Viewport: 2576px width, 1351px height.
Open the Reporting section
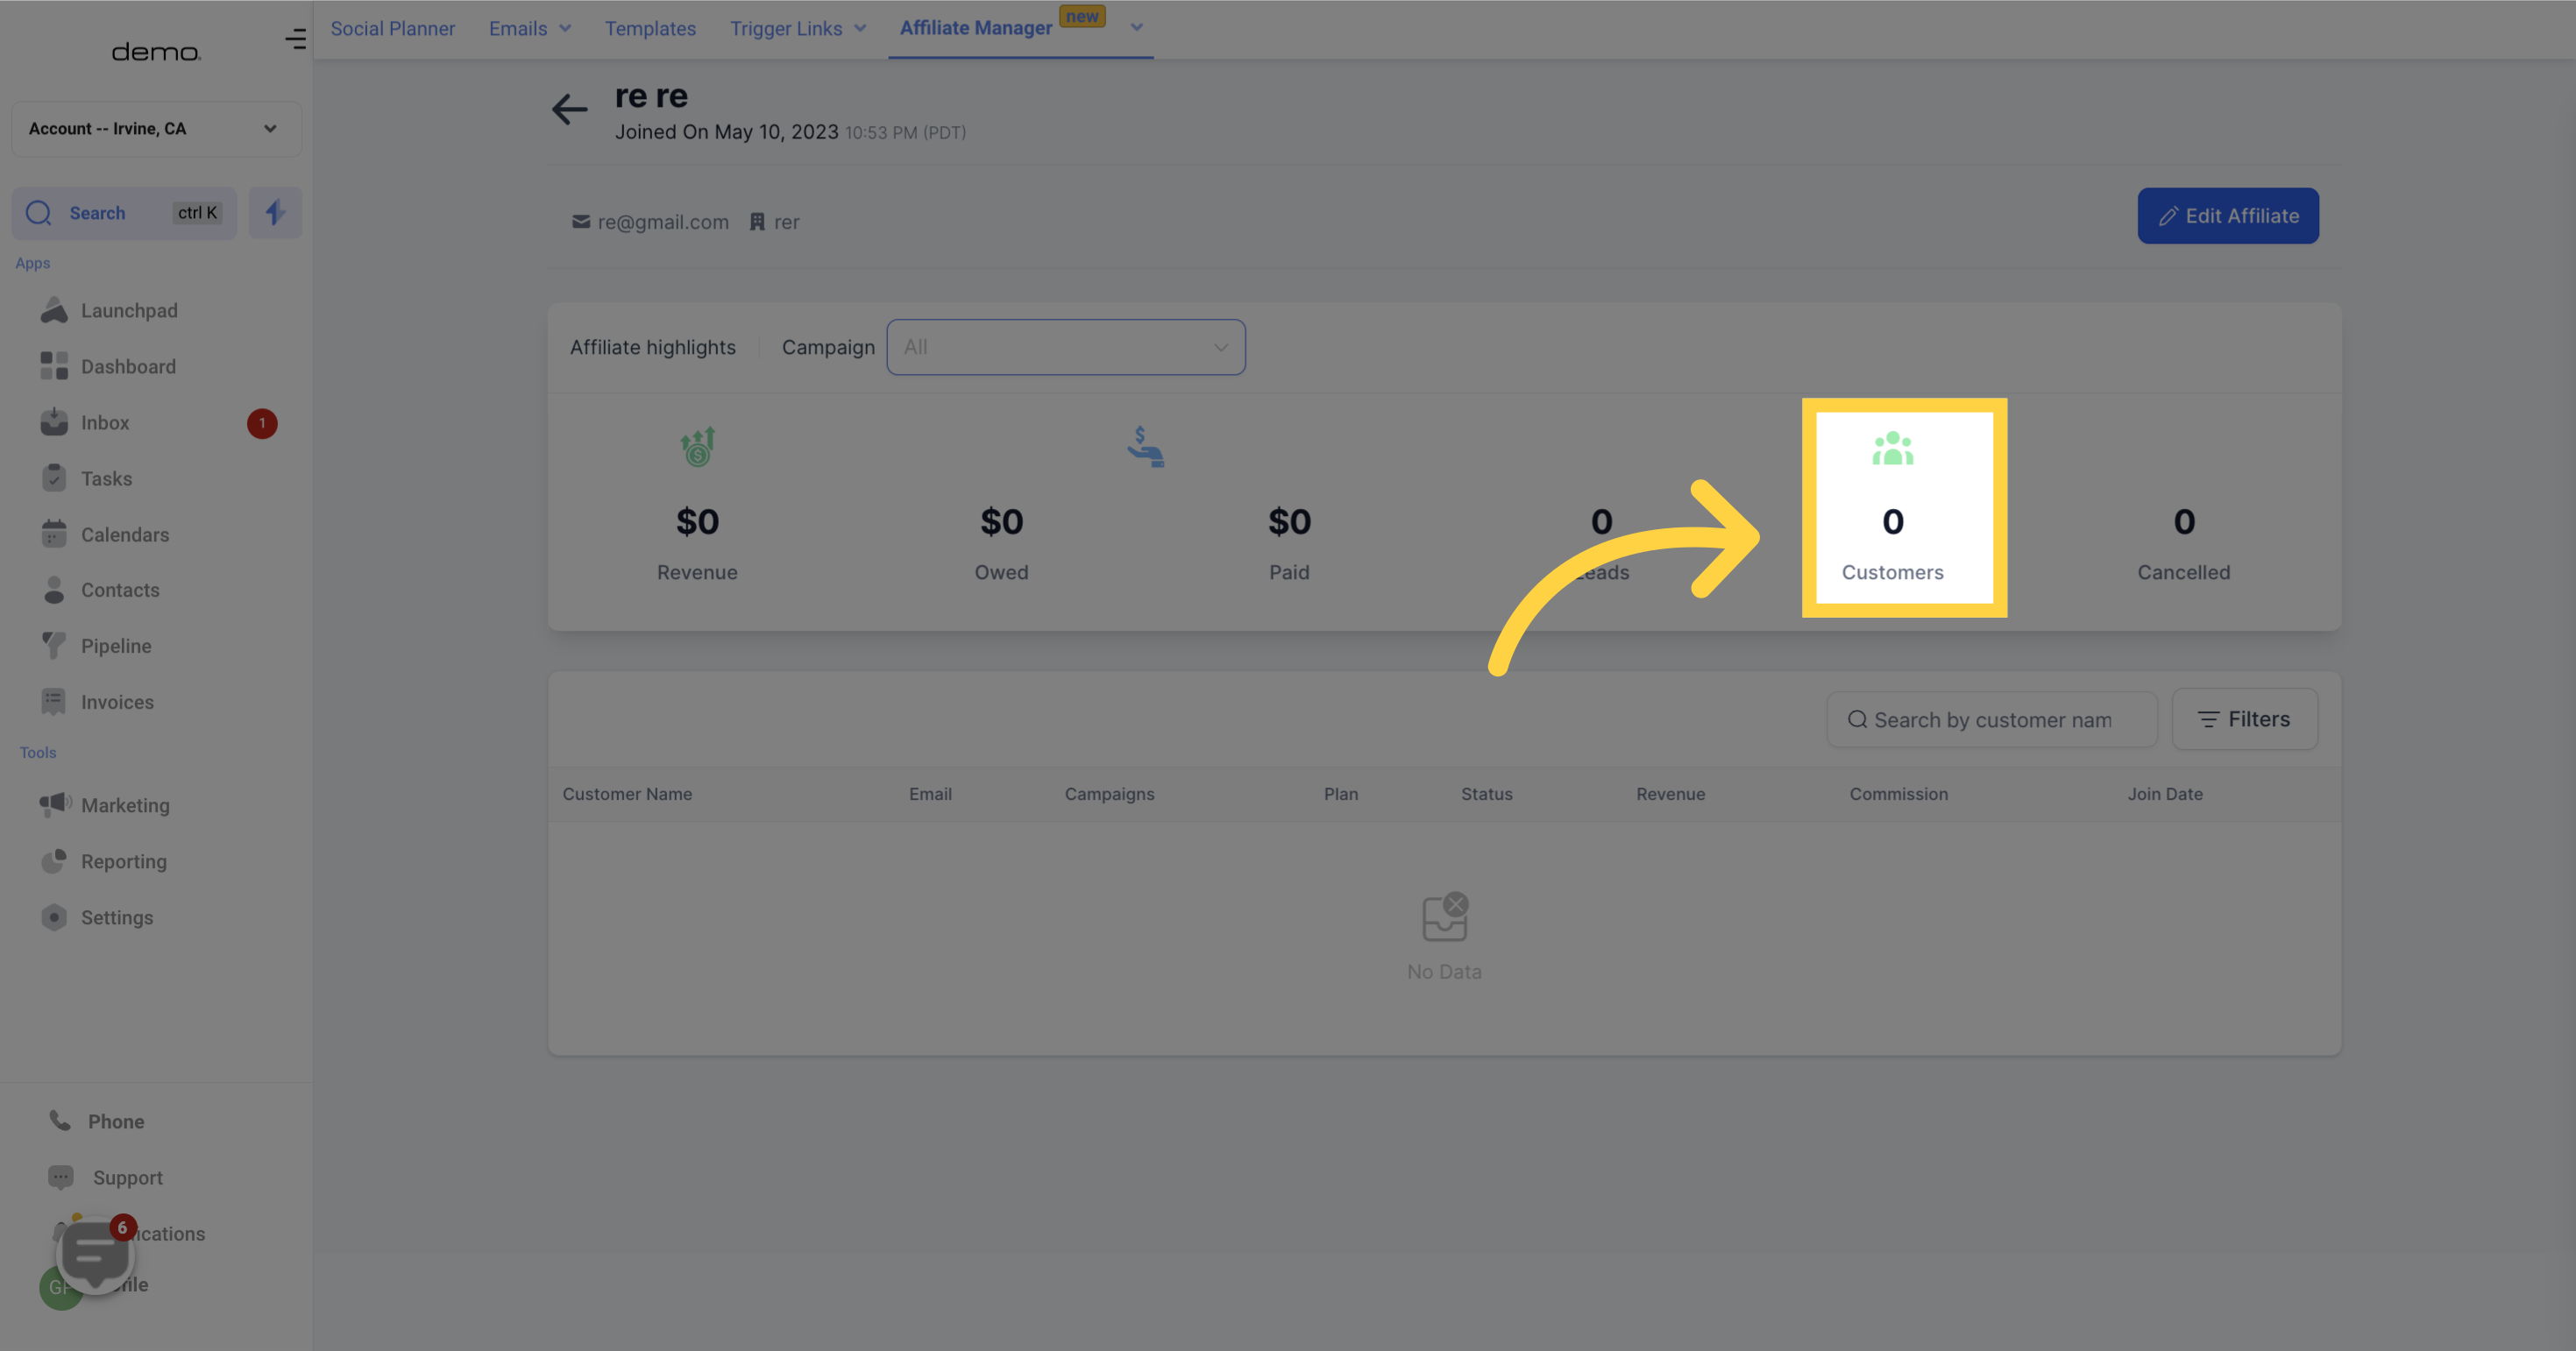[x=124, y=861]
